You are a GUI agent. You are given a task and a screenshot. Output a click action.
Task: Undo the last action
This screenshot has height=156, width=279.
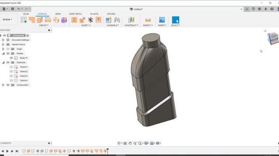pyautogui.click(x=19, y=9)
